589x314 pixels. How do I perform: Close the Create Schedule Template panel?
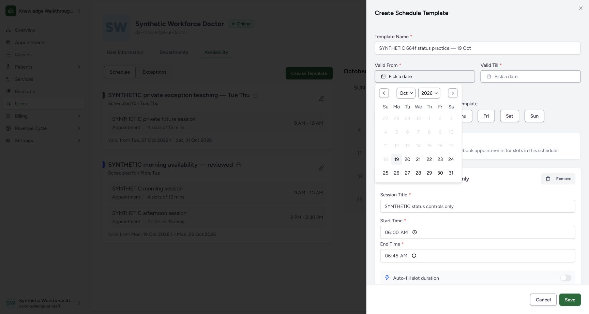(x=580, y=8)
